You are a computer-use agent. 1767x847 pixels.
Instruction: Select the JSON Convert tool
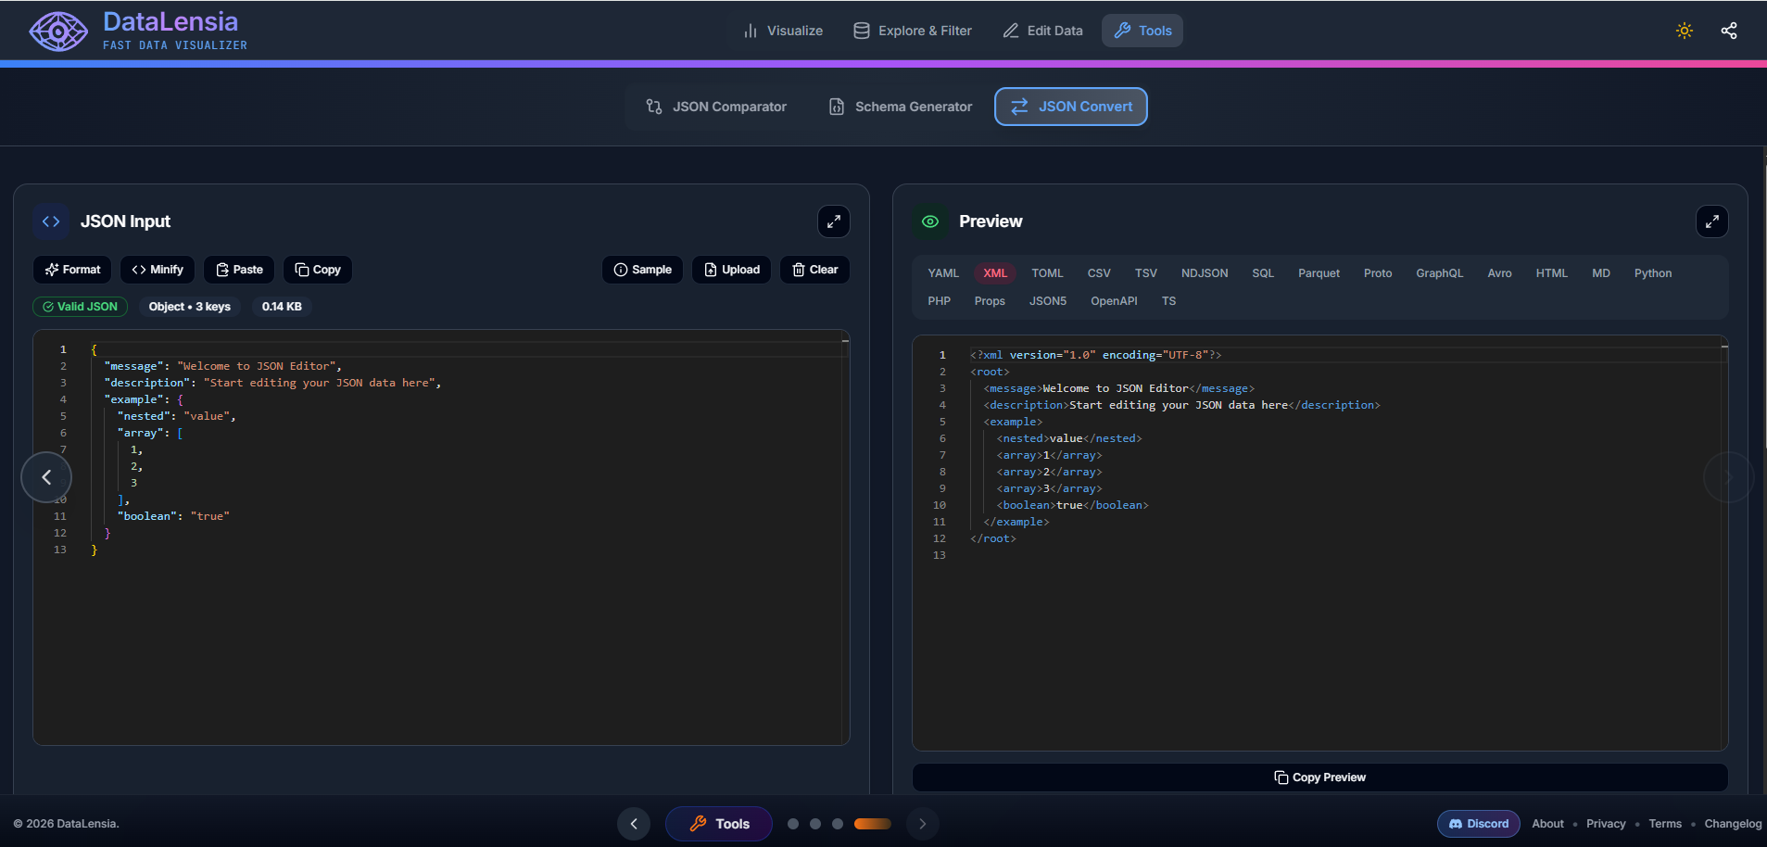1071,107
